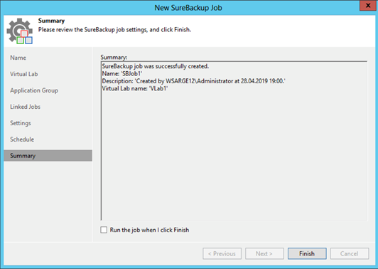Click the Virtual Lab name: 'VLab1' line
The width and height of the screenshot is (378, 269).
135,88
